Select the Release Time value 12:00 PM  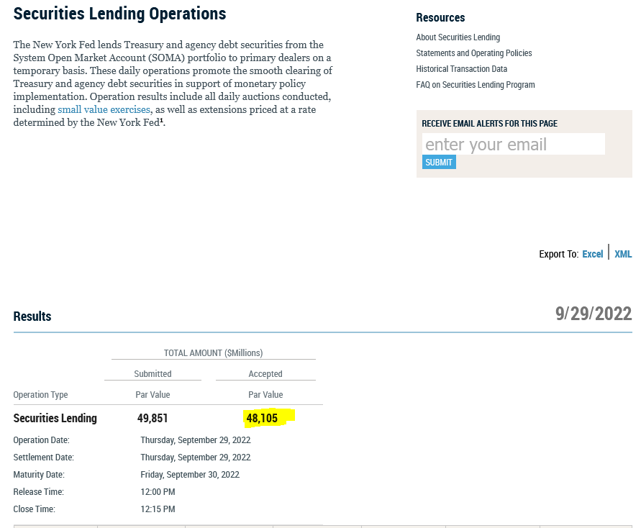tap(158, 491)
